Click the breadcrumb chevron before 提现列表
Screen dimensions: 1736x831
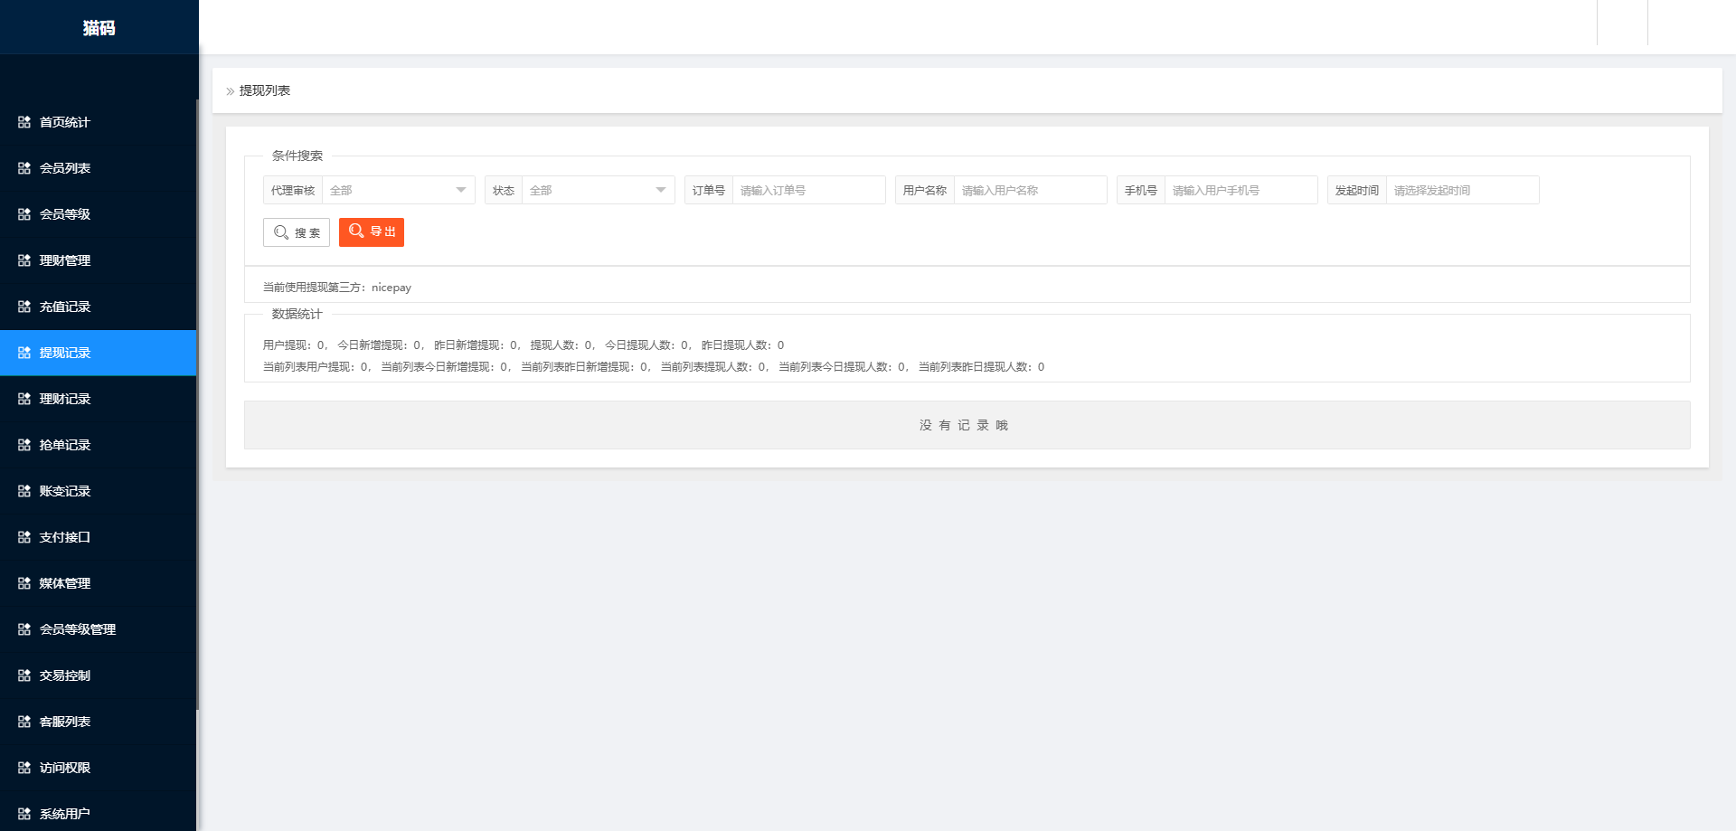(230, 90)
